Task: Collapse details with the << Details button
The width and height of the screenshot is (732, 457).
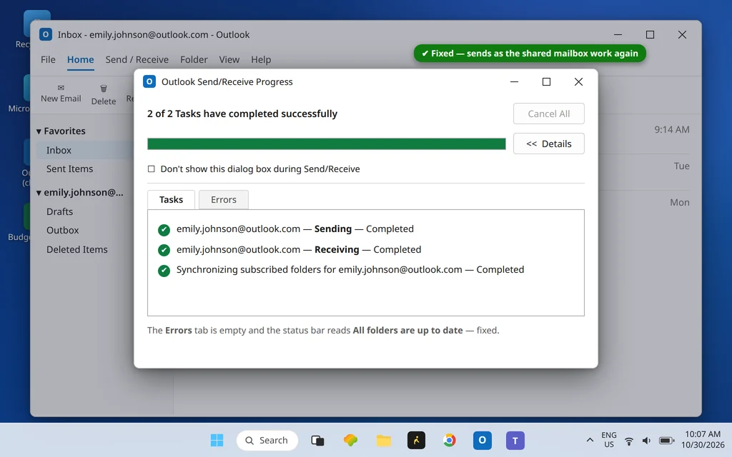Action: point(548,144)
